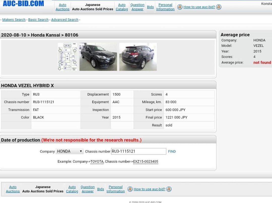Click chassis number value RU3-1115121 in table
This screenshot has height=203, width=272.
tap(44, 102)
